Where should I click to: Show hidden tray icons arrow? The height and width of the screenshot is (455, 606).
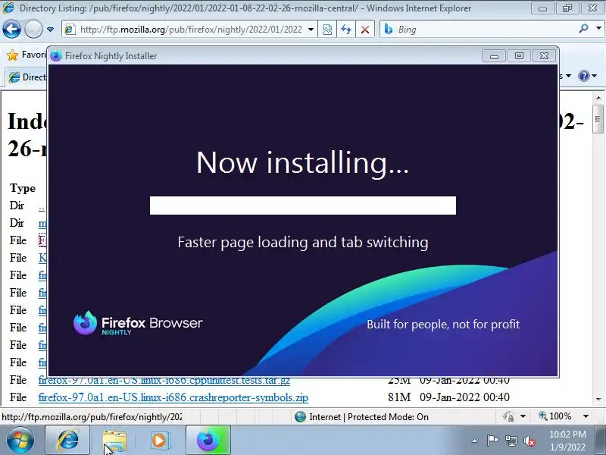475,441
